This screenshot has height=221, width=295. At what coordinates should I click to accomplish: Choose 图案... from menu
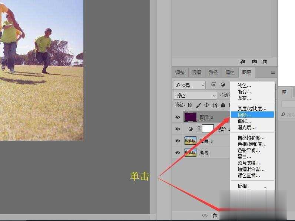(x=252, y=98)
